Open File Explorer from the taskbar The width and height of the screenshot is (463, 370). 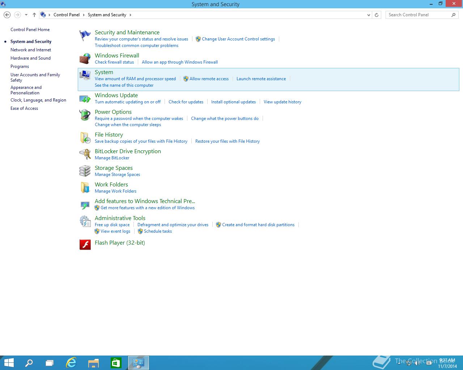94,363
